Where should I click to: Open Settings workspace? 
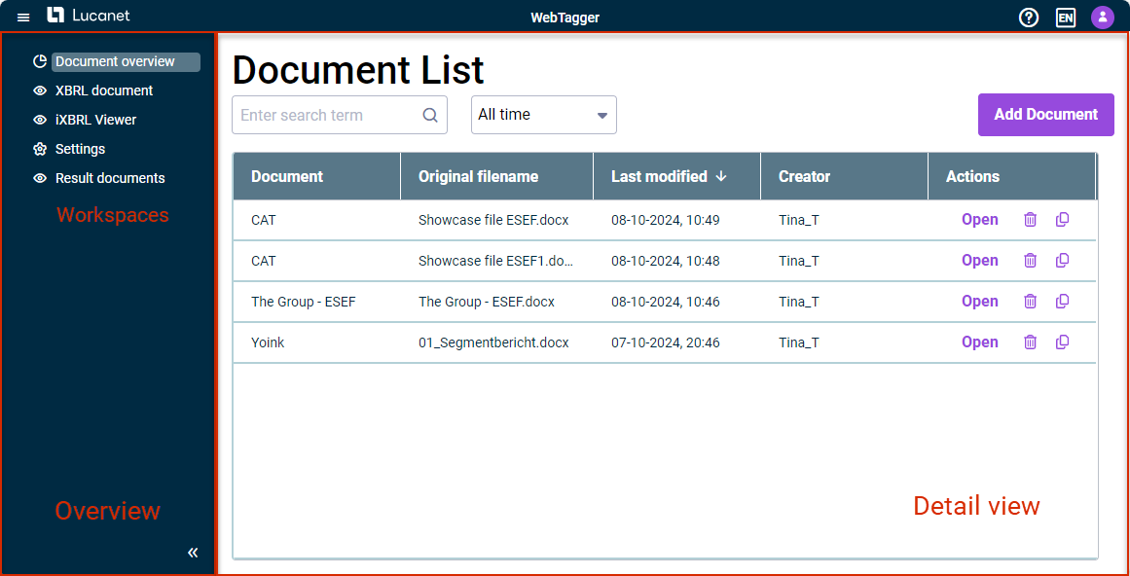point(80,149)
